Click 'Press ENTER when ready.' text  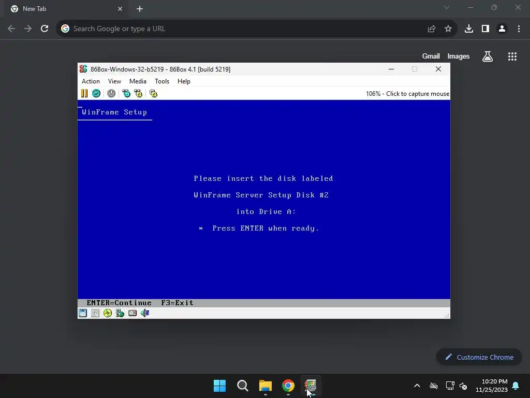pos(266,229)
